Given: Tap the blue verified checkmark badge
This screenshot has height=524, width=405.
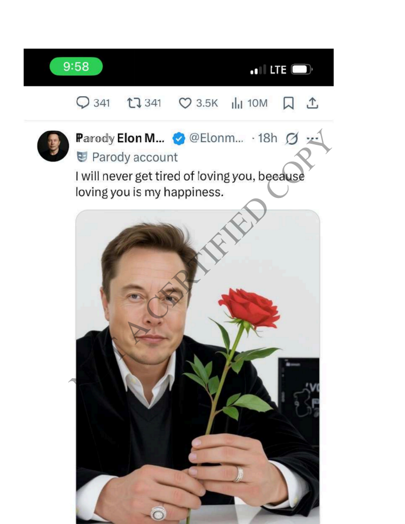Looking at the screenshot, I should pyautogui.click(x=178, y=138).
